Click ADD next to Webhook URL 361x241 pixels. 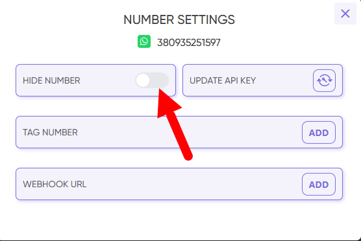(319, 185)
